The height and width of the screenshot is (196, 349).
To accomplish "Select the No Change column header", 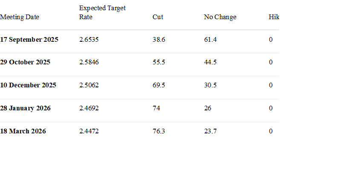I will click(x=220, y=17).
